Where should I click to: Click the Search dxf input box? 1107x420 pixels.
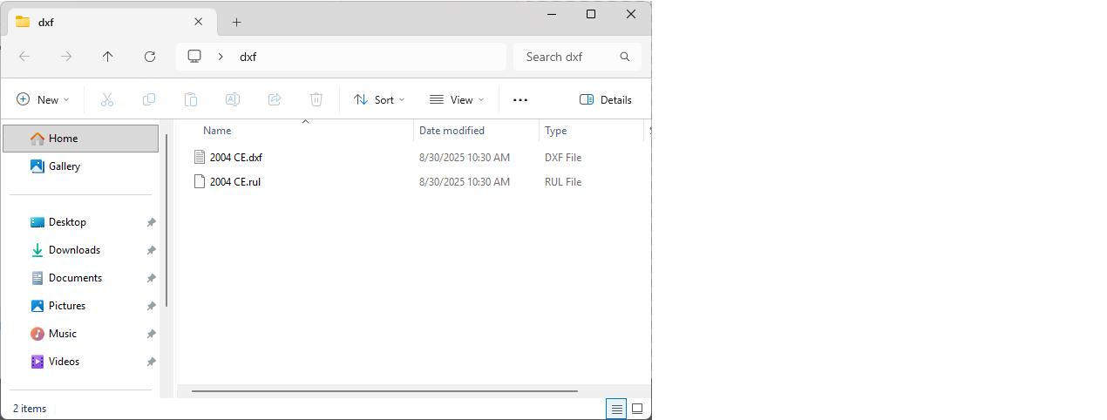[x=567, y=57]
